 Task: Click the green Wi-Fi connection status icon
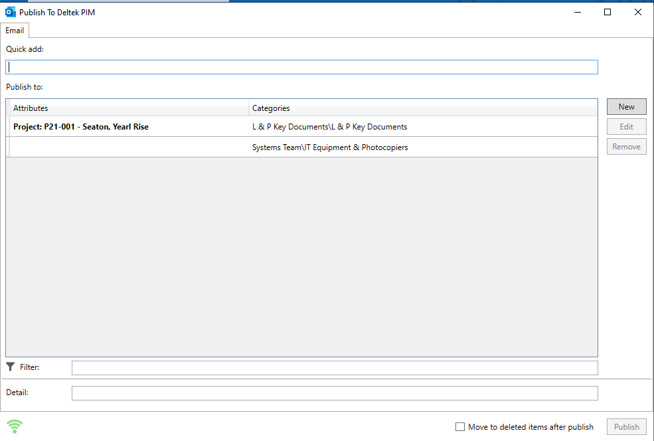tap(15, 426)
